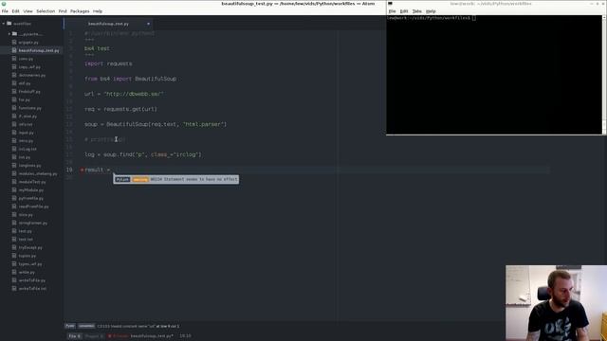Viewport: 607px width, 341px height.
Task: Open dictionaries.py from the tree
Action: pos(32,75)
